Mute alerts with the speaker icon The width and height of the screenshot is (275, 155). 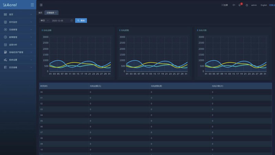[x=234, y=5]
